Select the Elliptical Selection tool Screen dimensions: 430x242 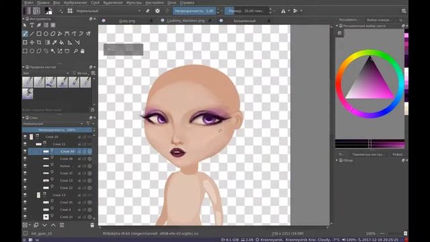tap(32, 51)
